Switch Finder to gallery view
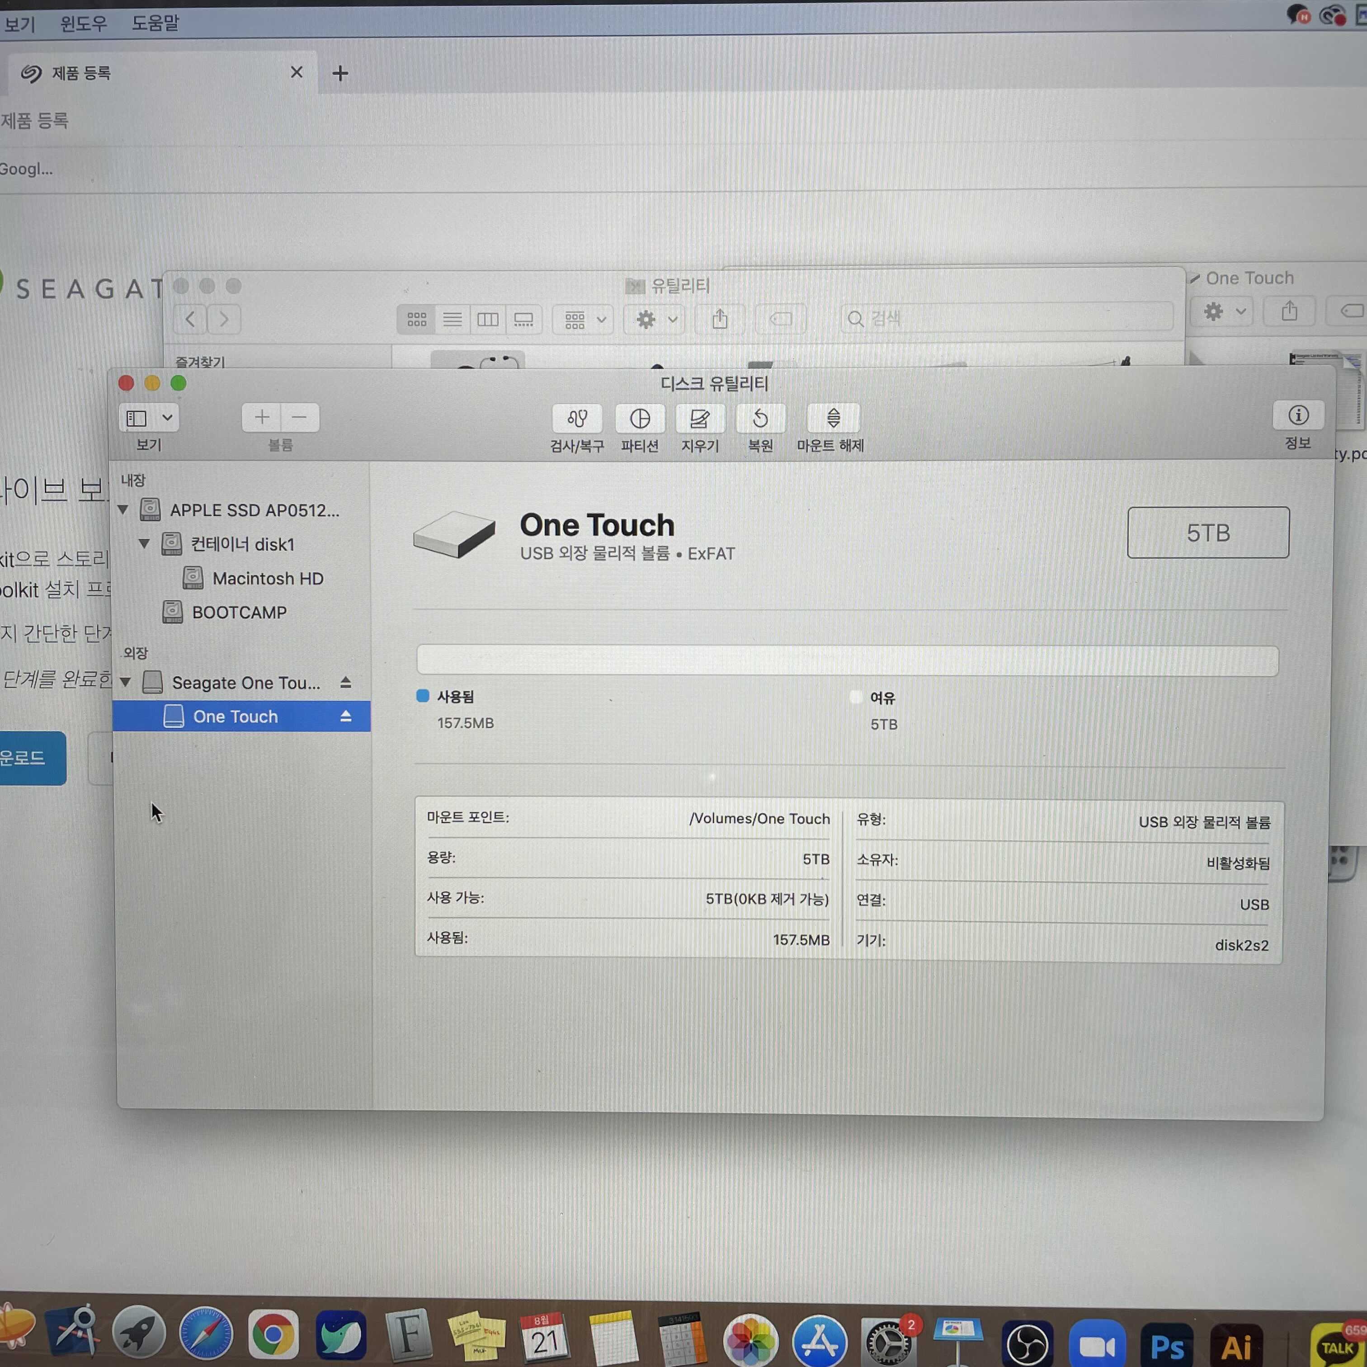Screen dimensions: 1367x1367 [523, 320]
